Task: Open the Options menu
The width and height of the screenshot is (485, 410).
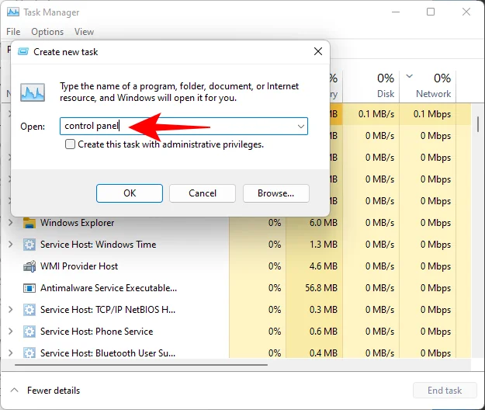Action: click(47, 32)
